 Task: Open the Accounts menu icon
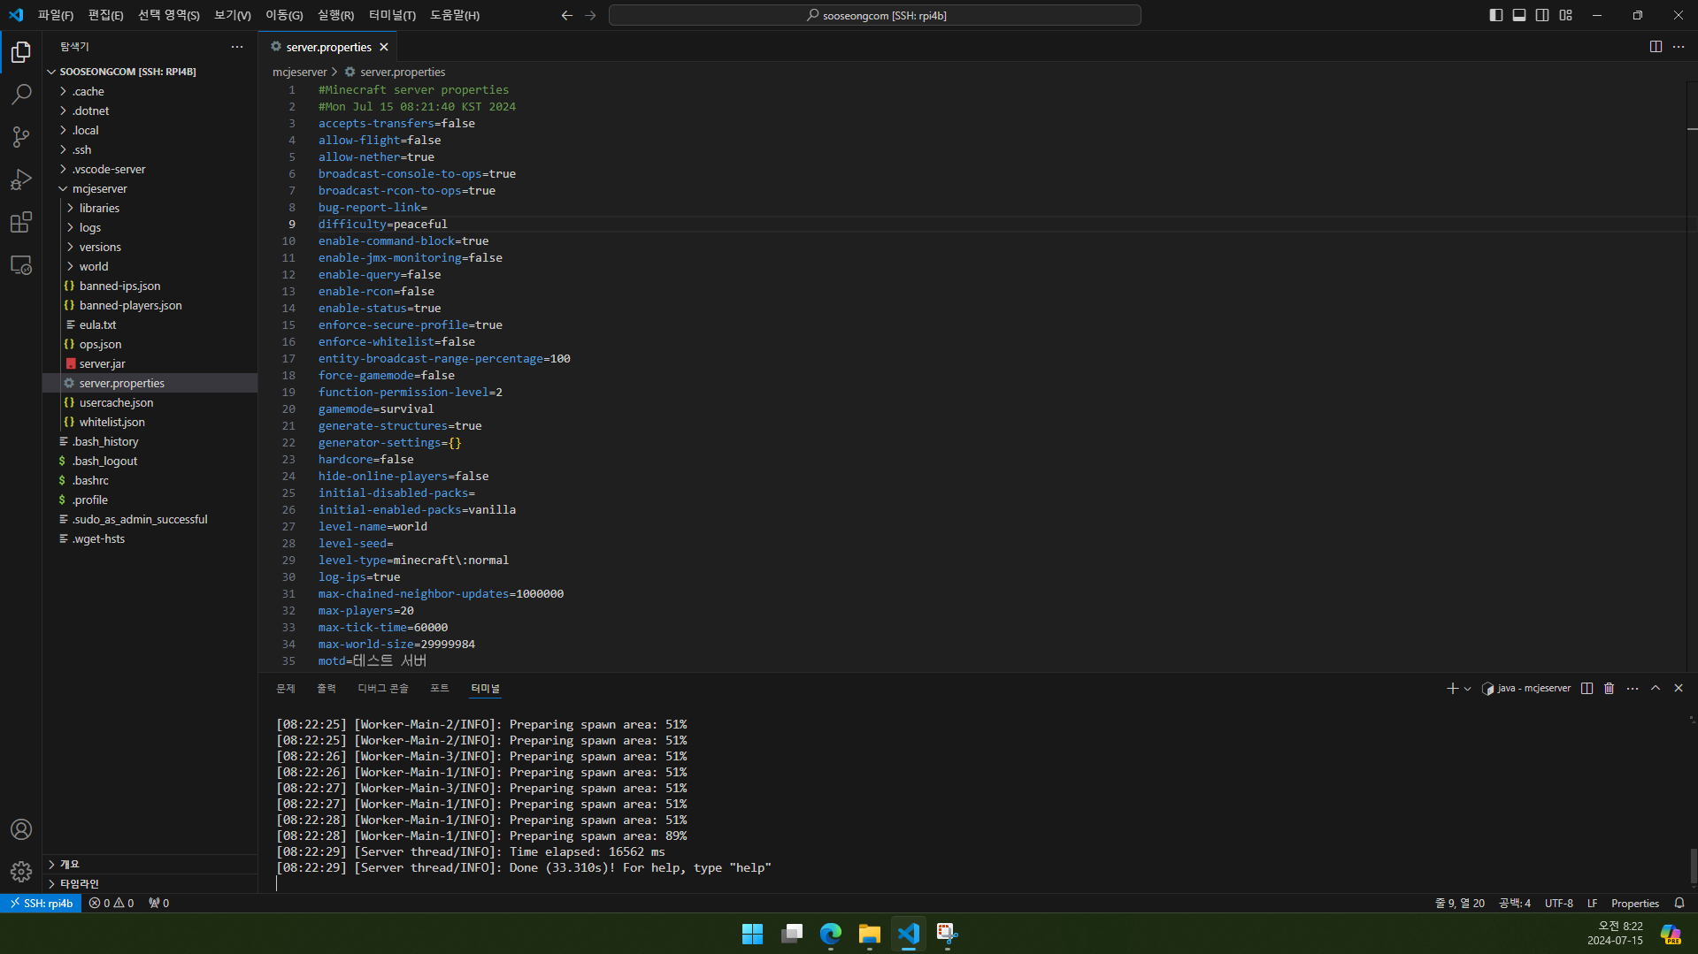tap(21, 829)
